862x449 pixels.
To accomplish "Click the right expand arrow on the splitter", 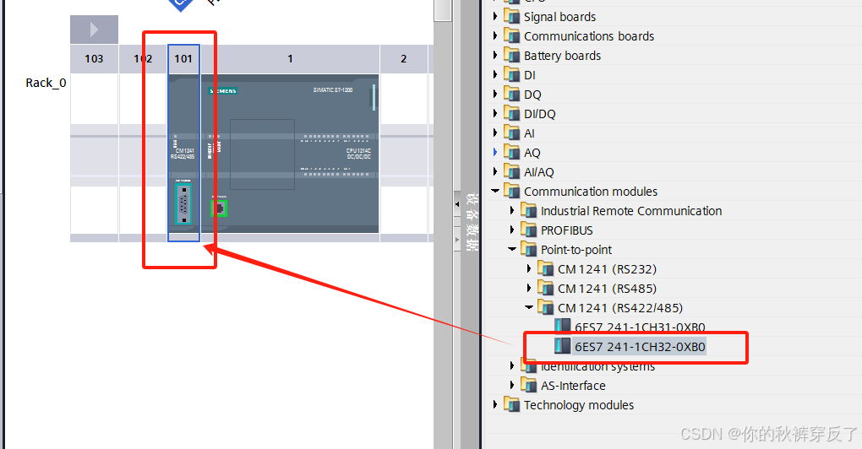I will click(457, 240).
